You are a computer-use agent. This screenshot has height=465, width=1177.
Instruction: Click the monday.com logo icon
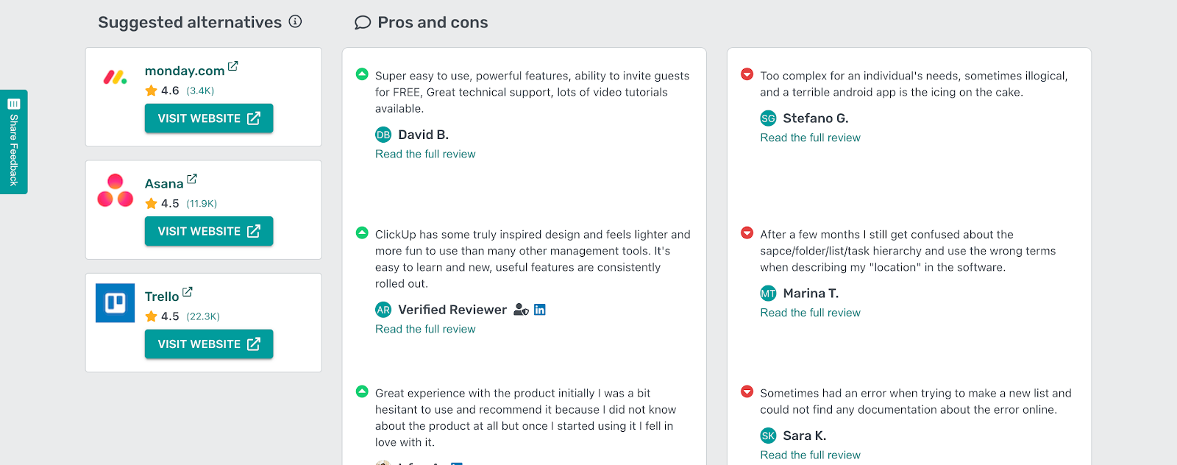coord(115,77)
